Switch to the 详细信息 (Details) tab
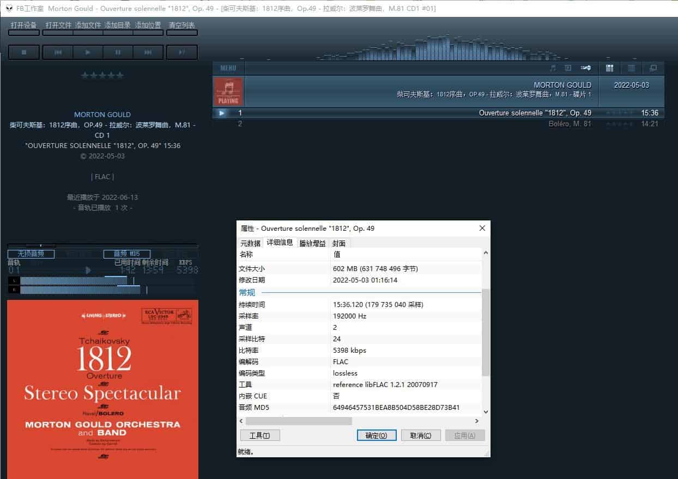 (280, 242)
